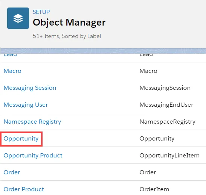Click the MessagingSession API name cell
206x195 pixels.
pyautogui.click(x=165, y=88)
